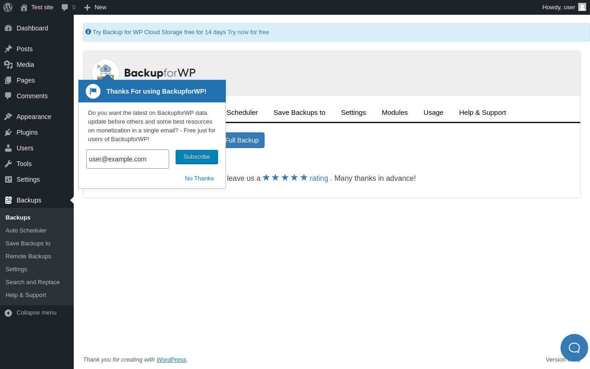Click the BackupforWP title text

[x=160, y=73]
